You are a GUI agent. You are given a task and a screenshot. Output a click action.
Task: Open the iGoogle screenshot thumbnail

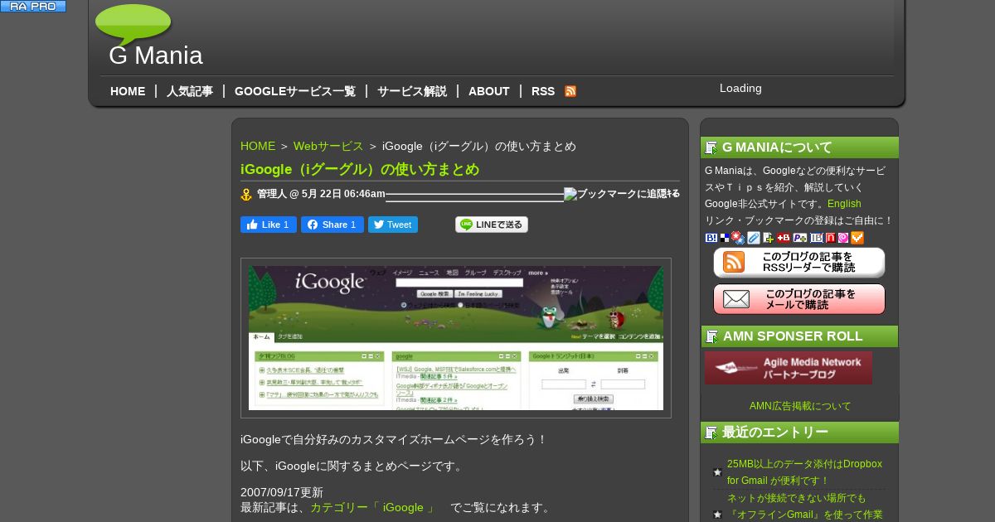[x=456, y=338]
